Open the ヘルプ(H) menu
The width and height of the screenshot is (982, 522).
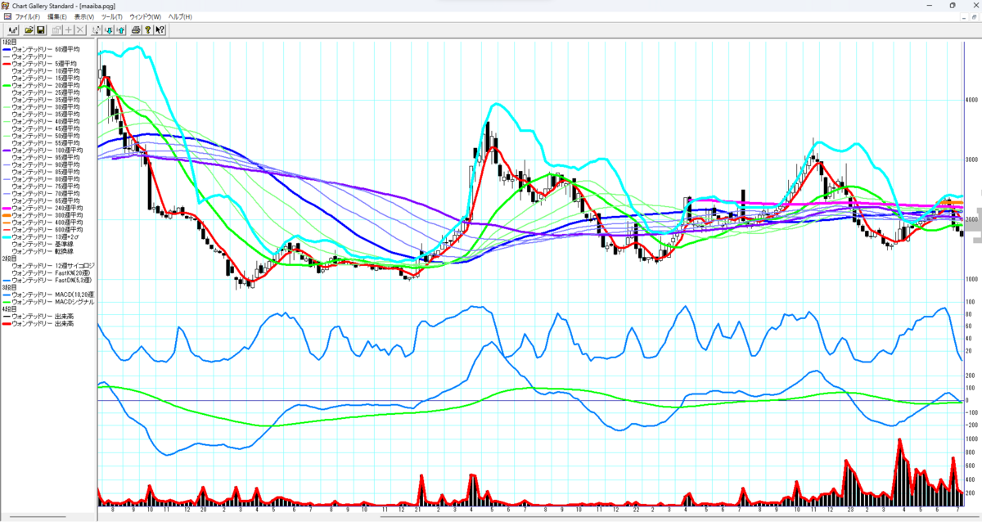[180, 16]
